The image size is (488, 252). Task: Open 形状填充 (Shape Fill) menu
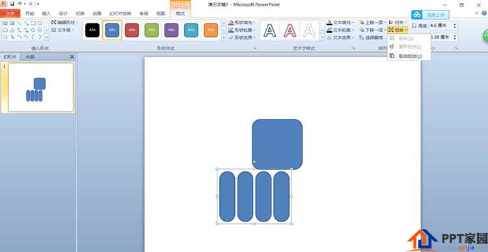(242, 22)
